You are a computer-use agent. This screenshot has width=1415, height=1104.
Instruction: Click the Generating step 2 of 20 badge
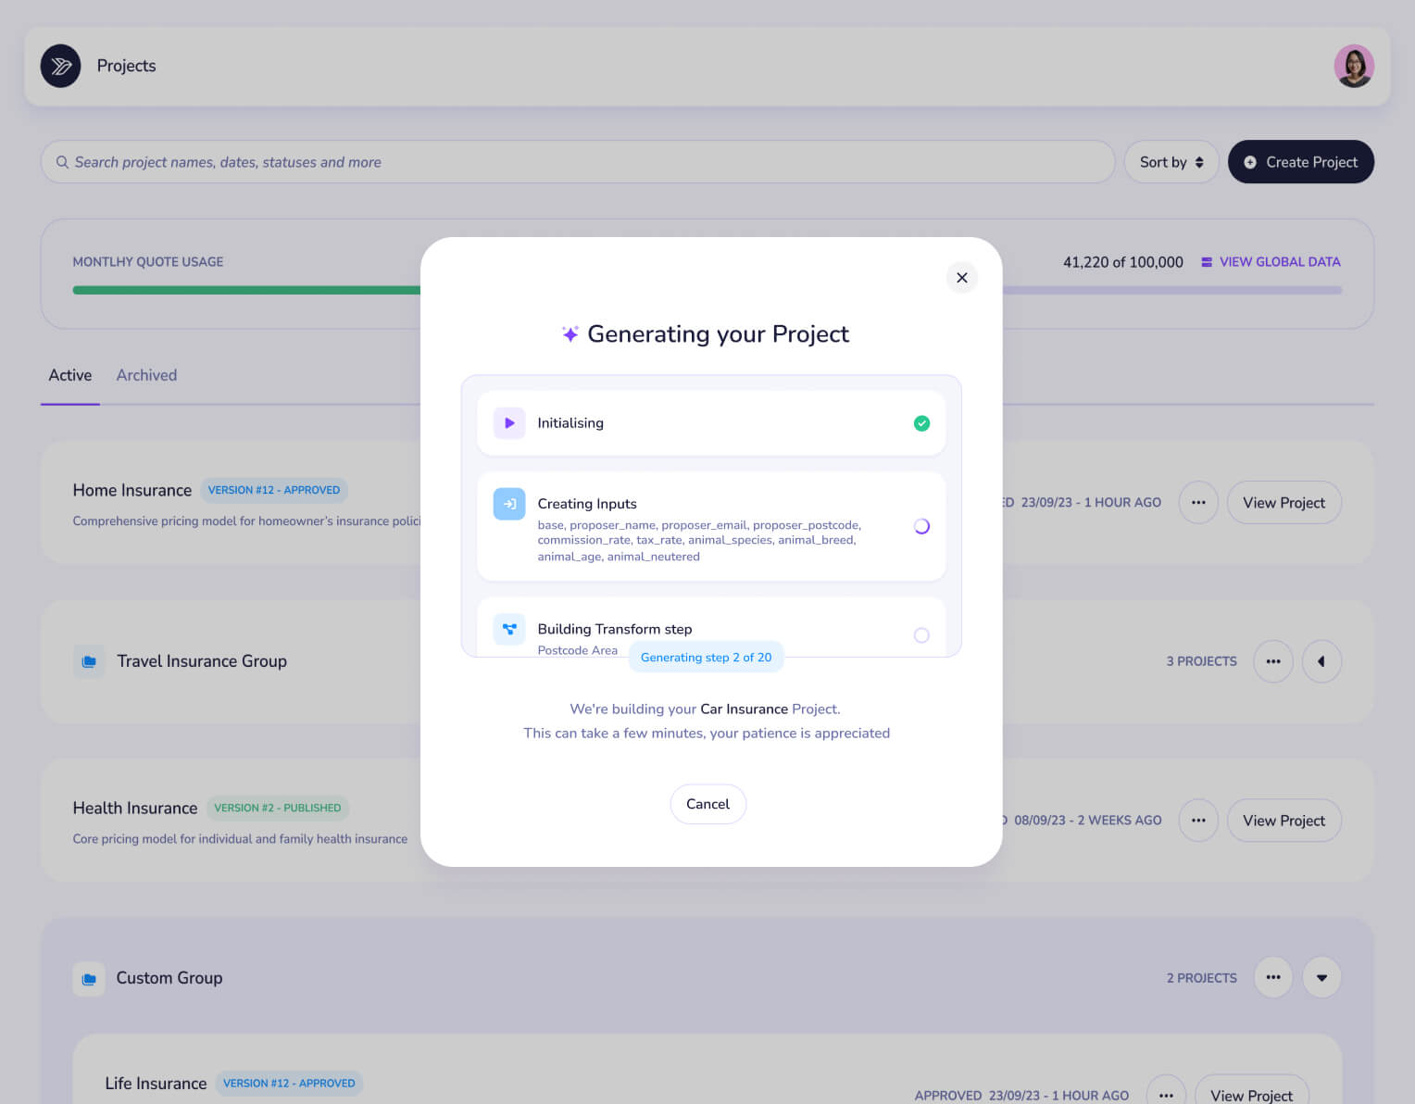coord(706,658)
